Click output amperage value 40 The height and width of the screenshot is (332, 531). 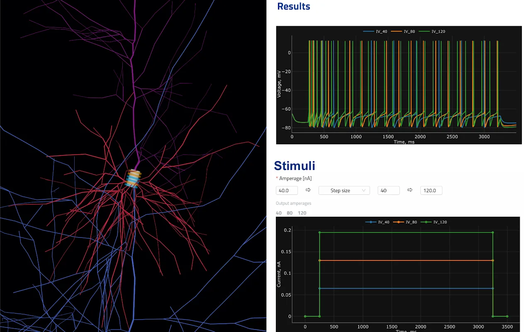279,213
